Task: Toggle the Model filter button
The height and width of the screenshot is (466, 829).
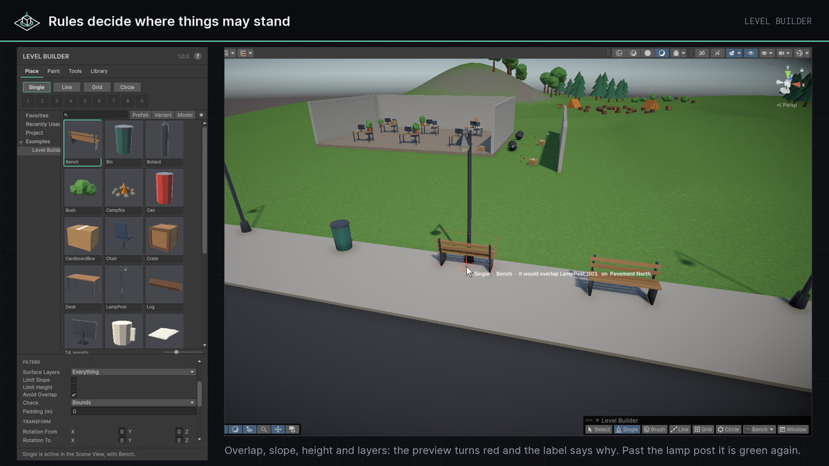Action: point(184,115)
